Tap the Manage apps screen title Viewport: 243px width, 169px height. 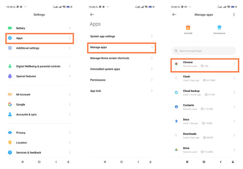[x=204, y=15]
